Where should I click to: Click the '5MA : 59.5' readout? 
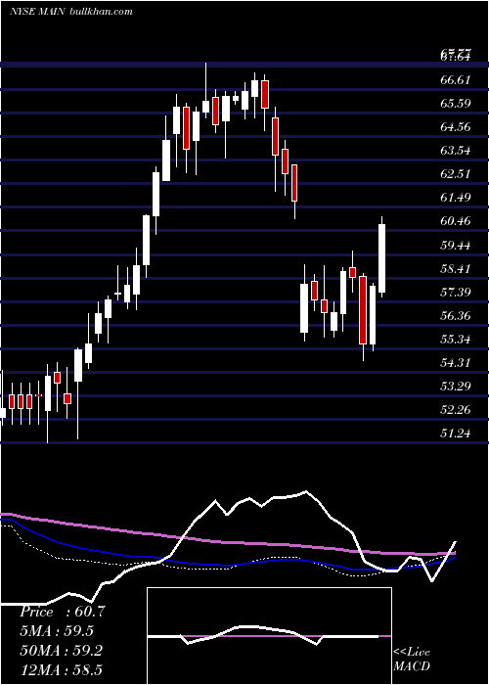(x=57, y=631)
